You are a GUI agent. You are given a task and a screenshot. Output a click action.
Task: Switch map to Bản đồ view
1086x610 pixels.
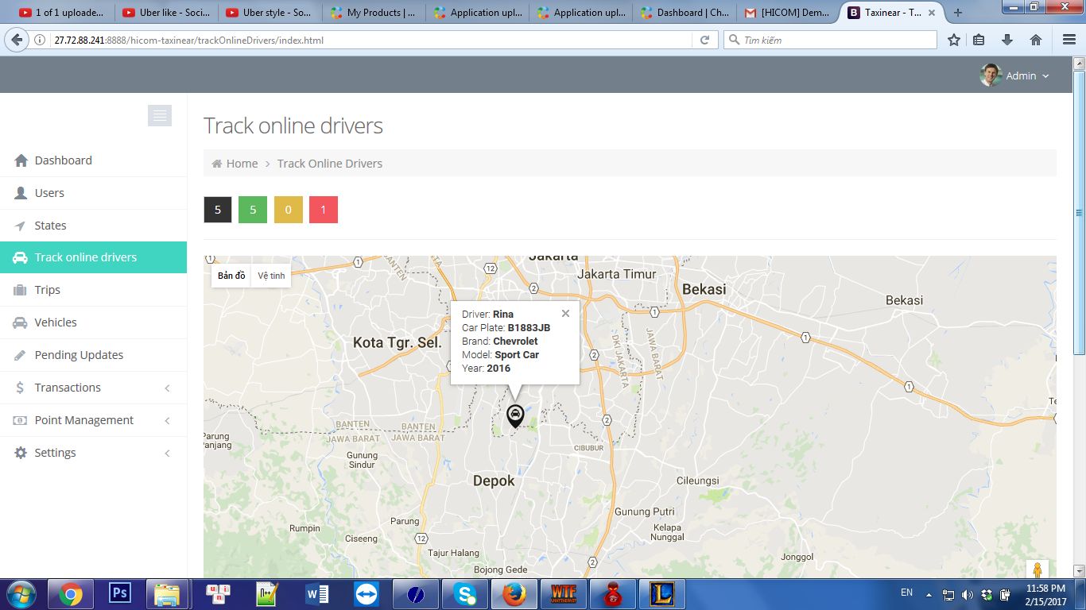231,276
